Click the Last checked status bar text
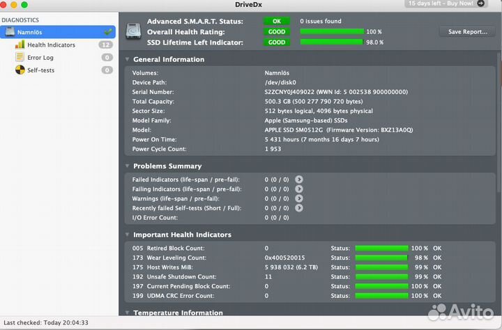 tap(46, 322)
